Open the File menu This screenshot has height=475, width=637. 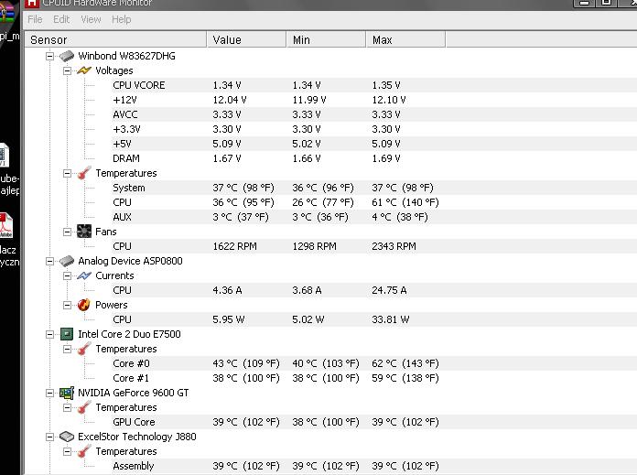(35, 19)
